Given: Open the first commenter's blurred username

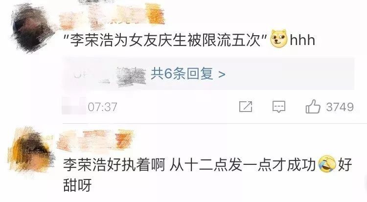Looking at the screenshot, I should 111,15.
